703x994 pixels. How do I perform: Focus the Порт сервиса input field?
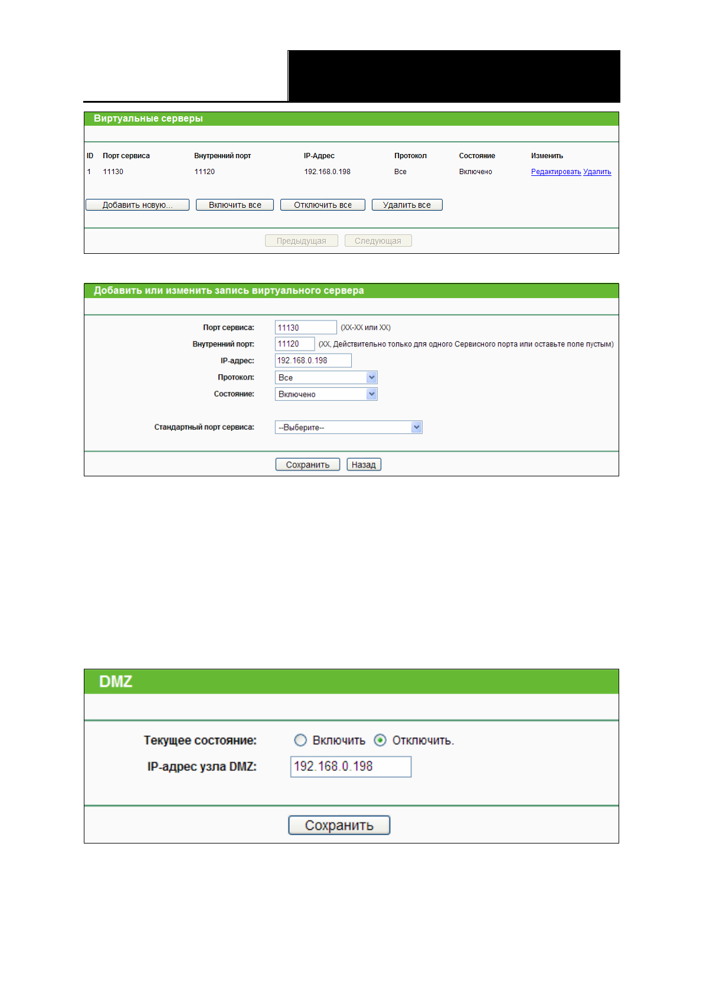[x=305, y=328]
